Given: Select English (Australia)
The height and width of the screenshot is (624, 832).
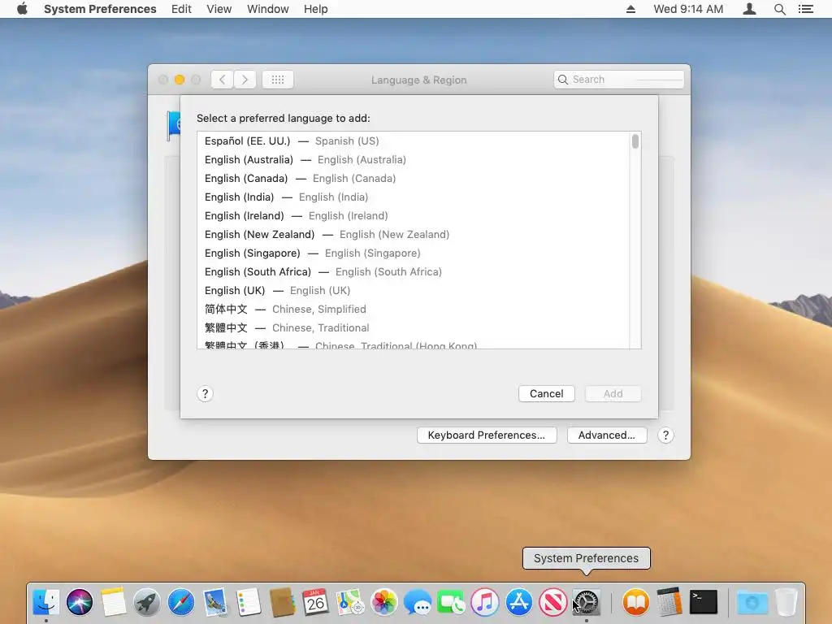Looking at the screenshot, I should tap(414, 160).
